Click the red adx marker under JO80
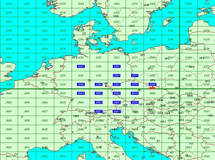Screen dimensions: 215x160 [x=152, y=88]
